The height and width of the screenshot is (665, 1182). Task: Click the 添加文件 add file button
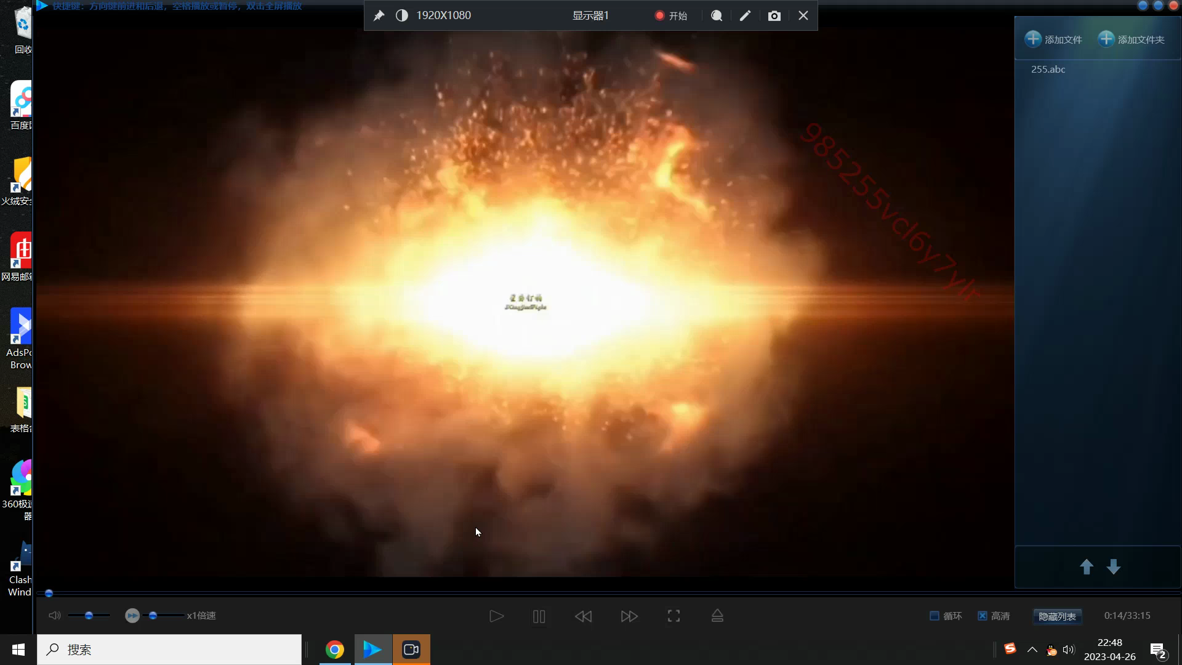(1053, 39)
